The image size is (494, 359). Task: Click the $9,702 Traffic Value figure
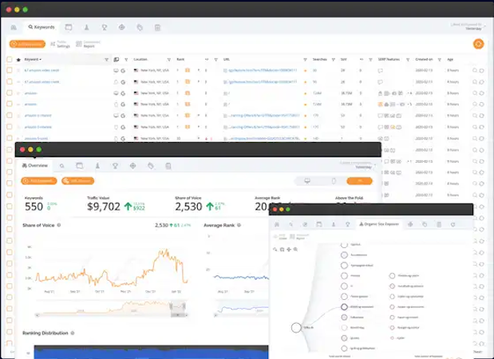104,207
